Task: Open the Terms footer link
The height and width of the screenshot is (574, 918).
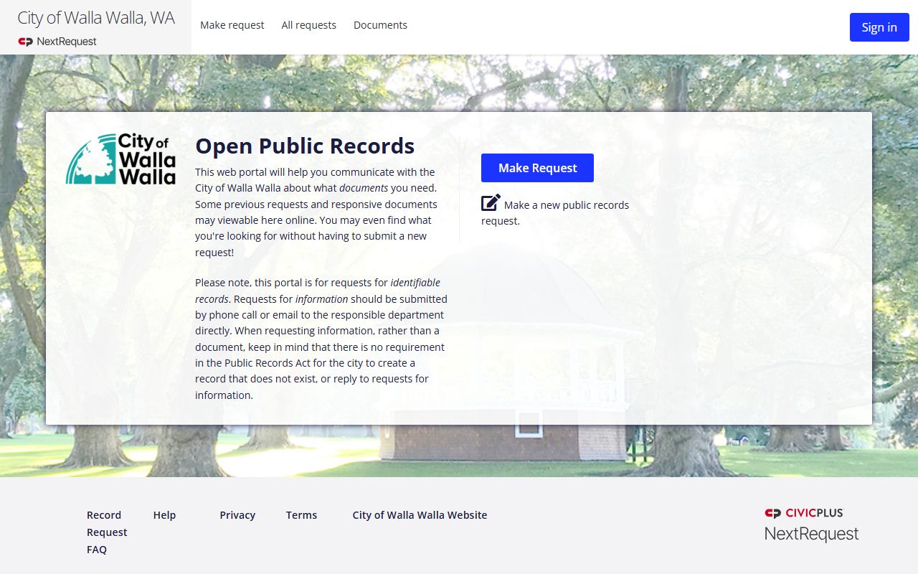Action: coord(301,515)
